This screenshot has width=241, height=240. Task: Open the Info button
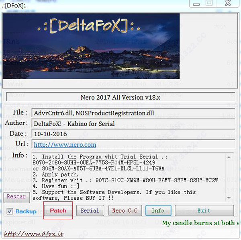pos(158,211)
